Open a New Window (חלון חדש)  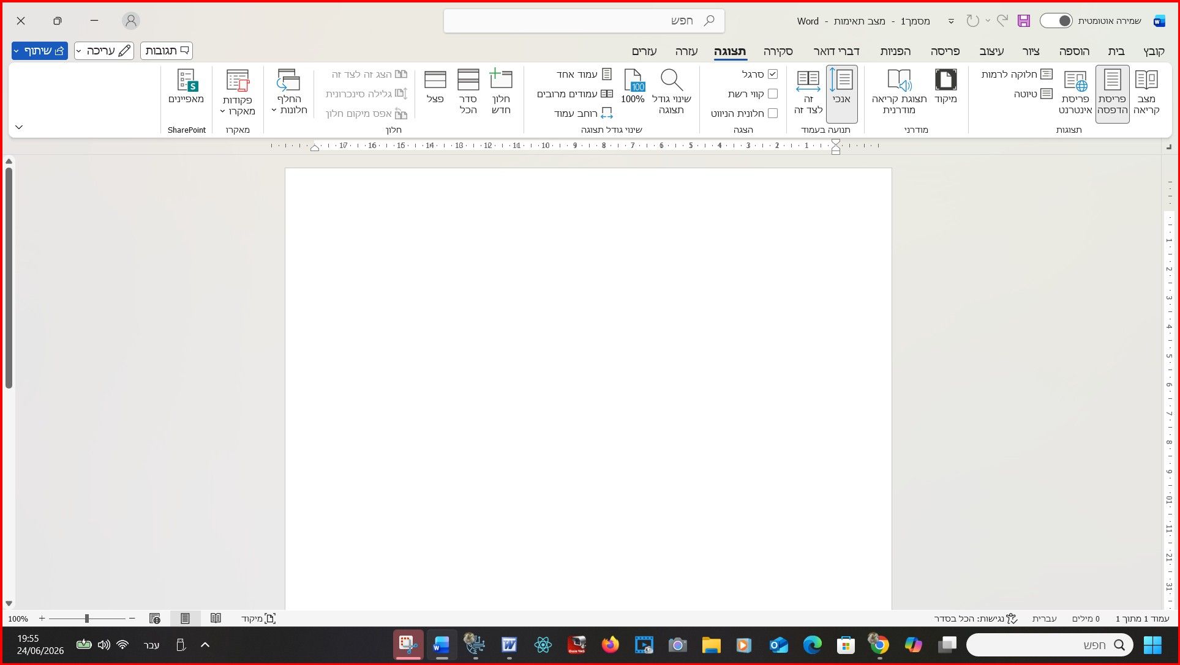[x=501, y=92]
